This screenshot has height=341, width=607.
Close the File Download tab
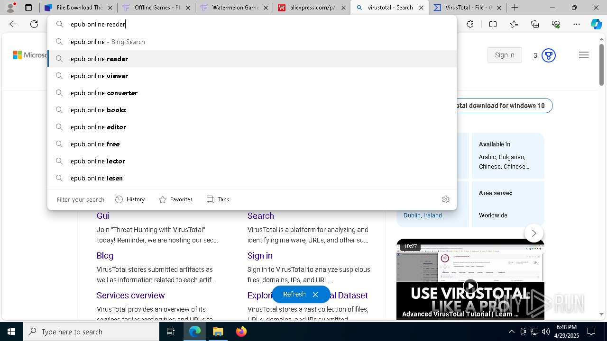pos(109,8)
